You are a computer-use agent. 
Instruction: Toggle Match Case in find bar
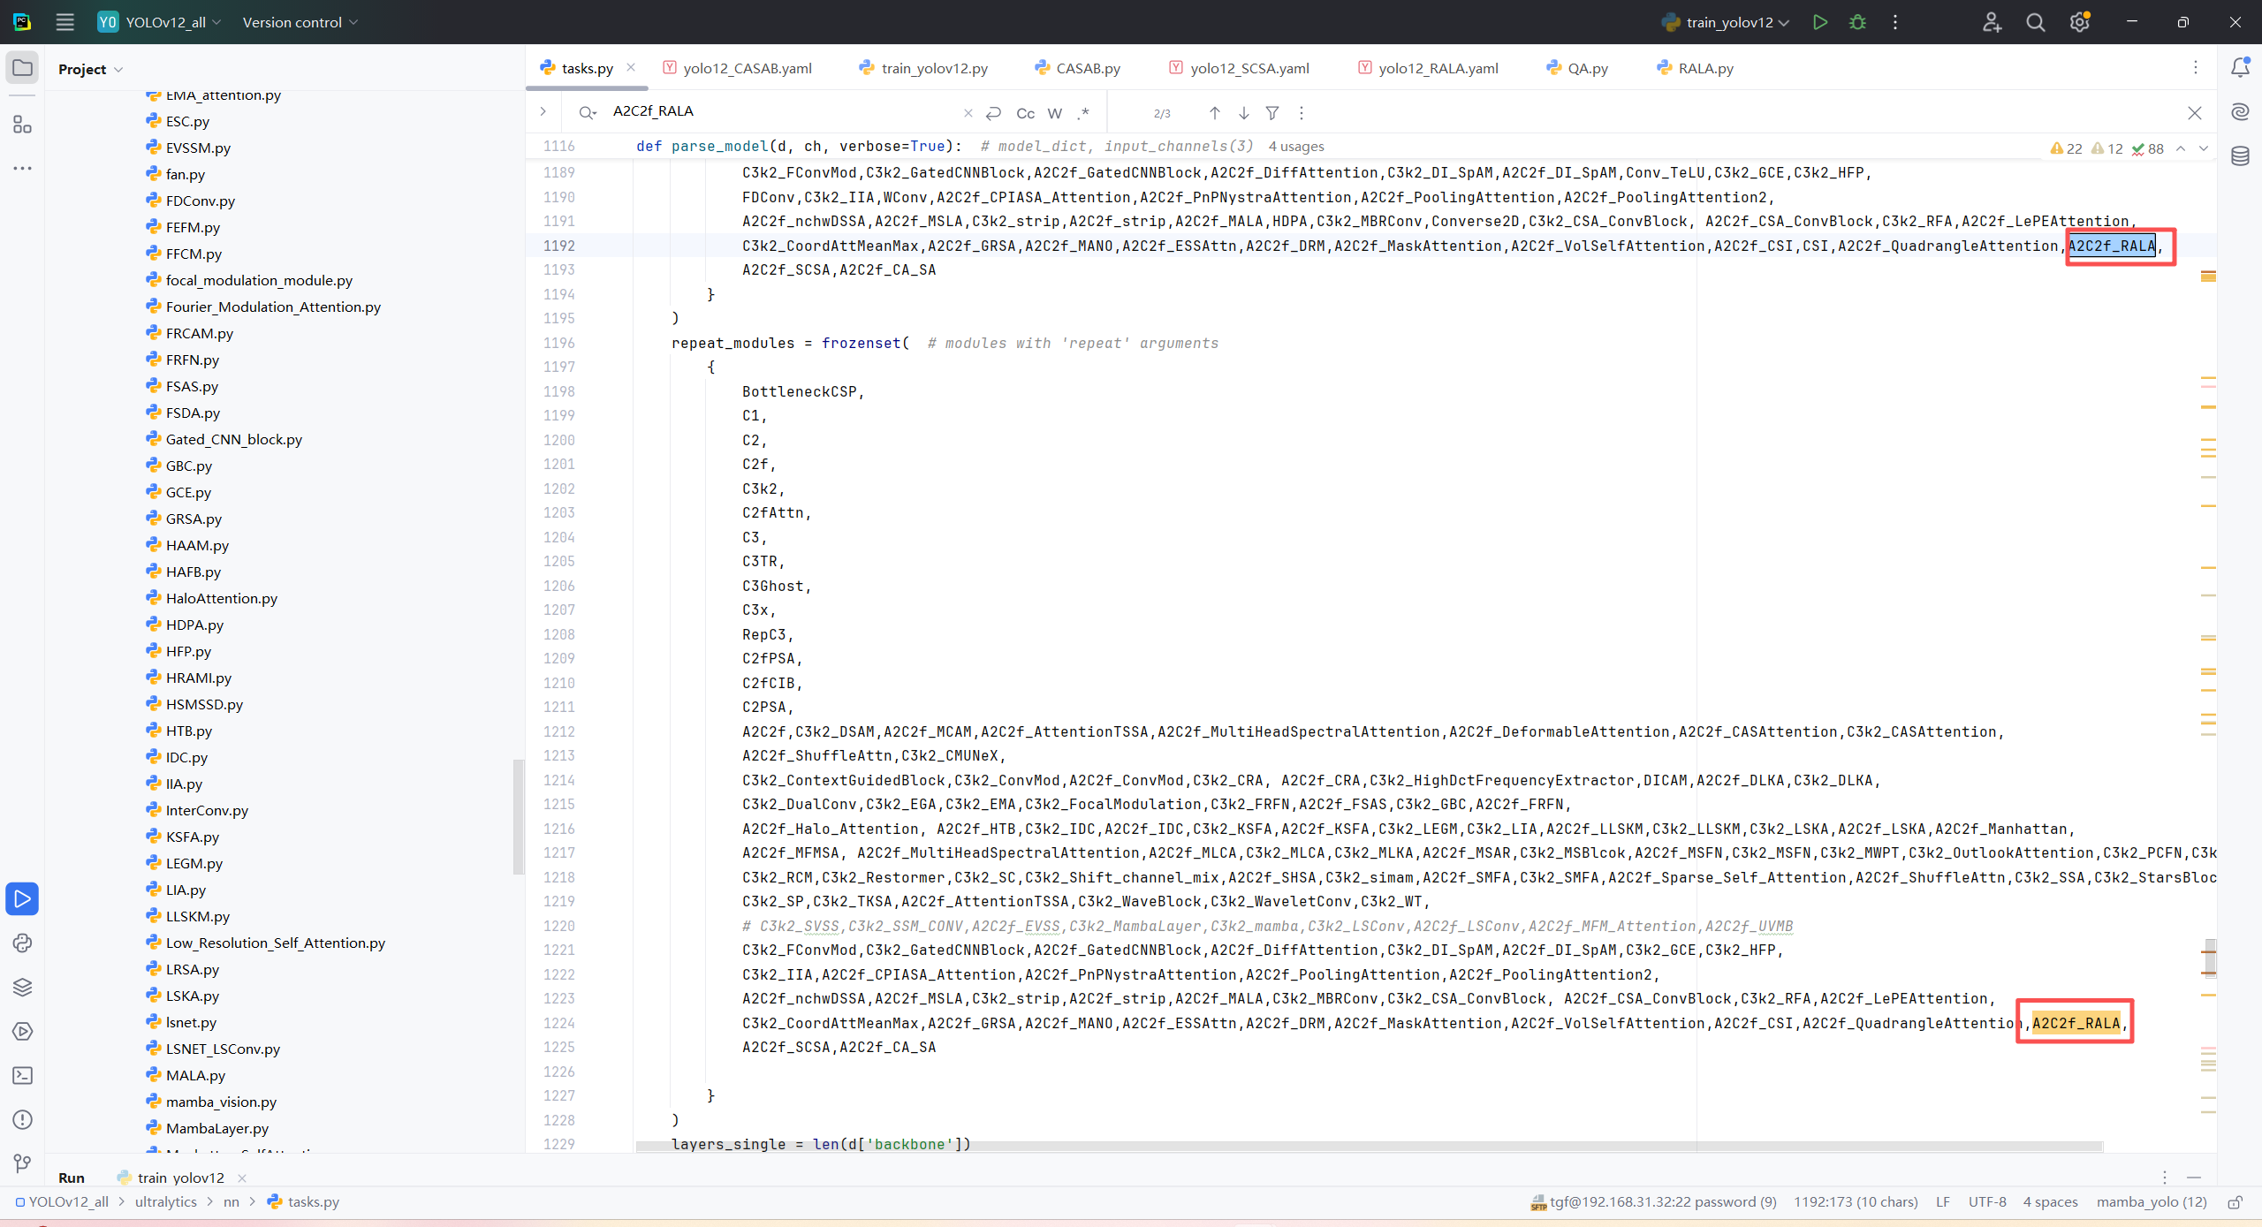(1025, 113)
